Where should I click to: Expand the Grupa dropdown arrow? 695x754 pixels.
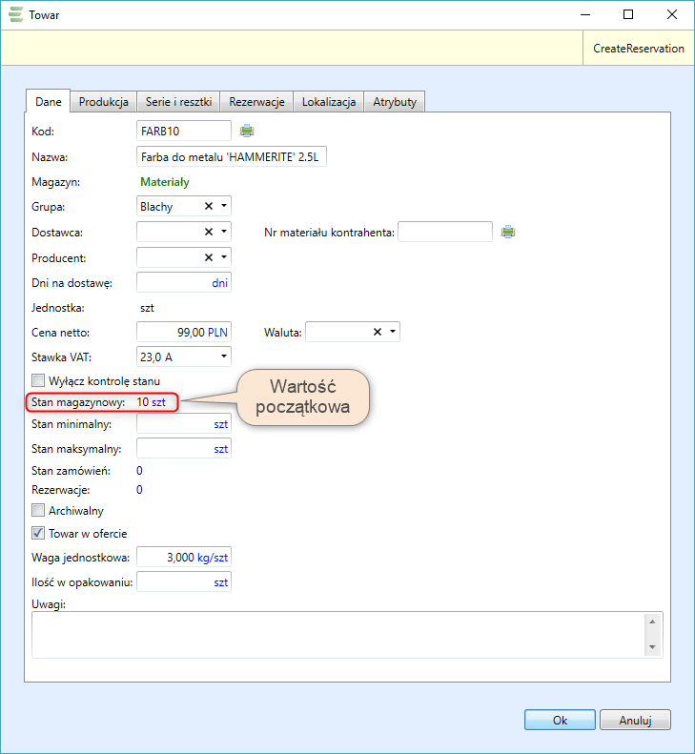point(223,206)
